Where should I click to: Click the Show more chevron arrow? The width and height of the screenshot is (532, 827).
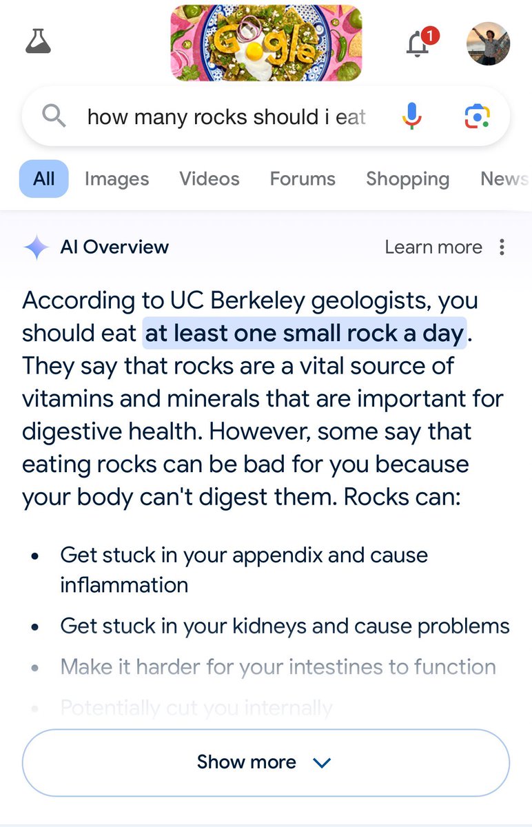[322, 763]
